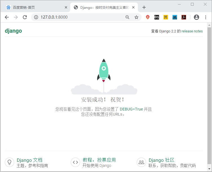Click the 安装成功！祝贺！ heading
Viewport: 212px width, 172px height.
[x=103, y=100]
